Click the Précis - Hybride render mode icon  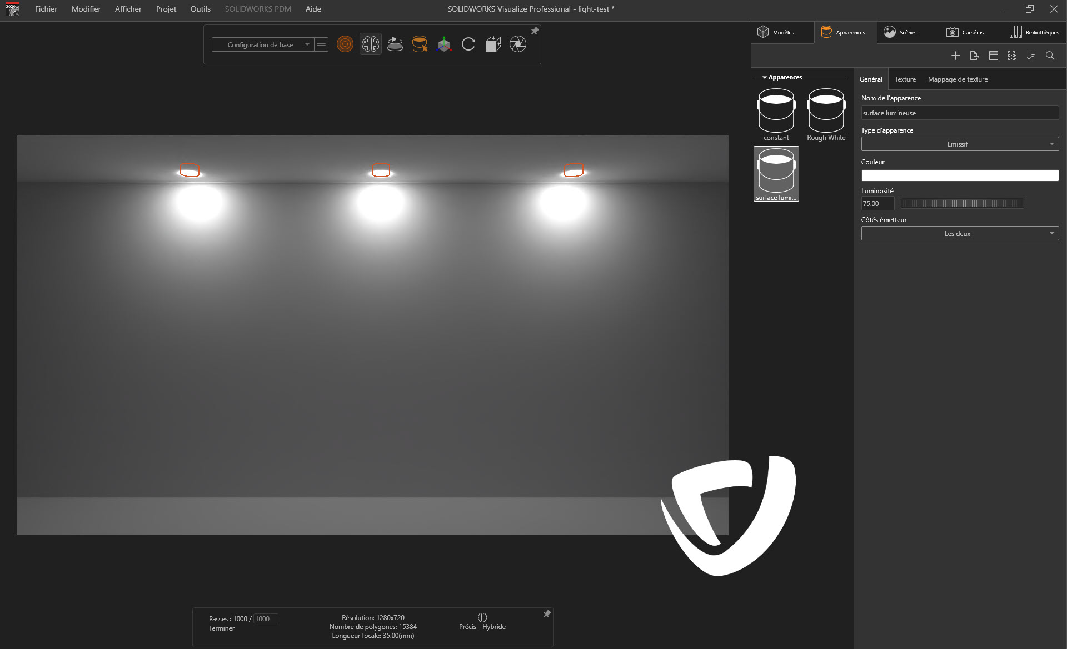pos(482,617)
